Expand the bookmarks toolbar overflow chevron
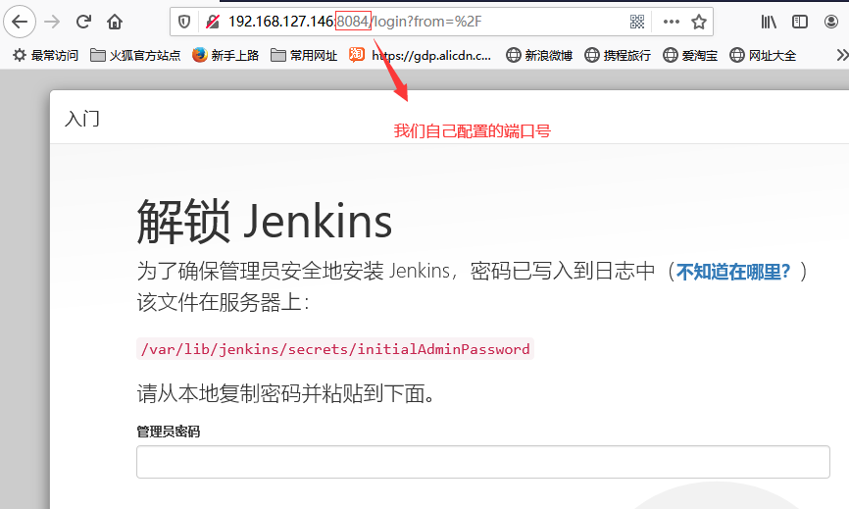849x509 pixels. coord(840,56)
